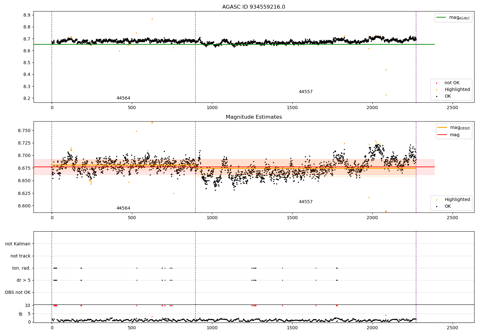479x335 pixels.
Task: Click the red mag legend line sample
Action: (442, 135)
